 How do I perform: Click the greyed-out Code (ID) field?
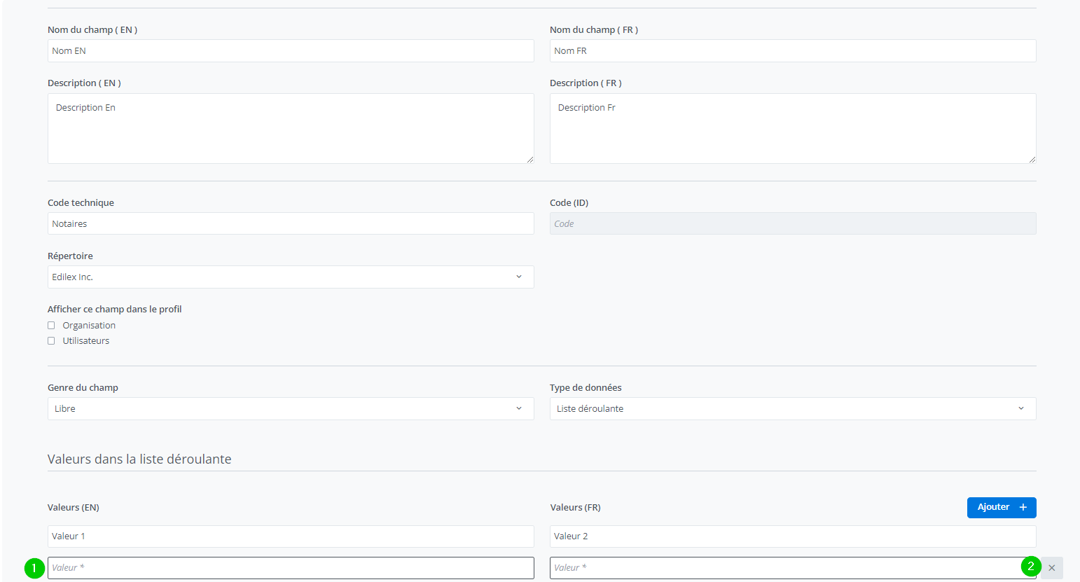tap(792, 223)
